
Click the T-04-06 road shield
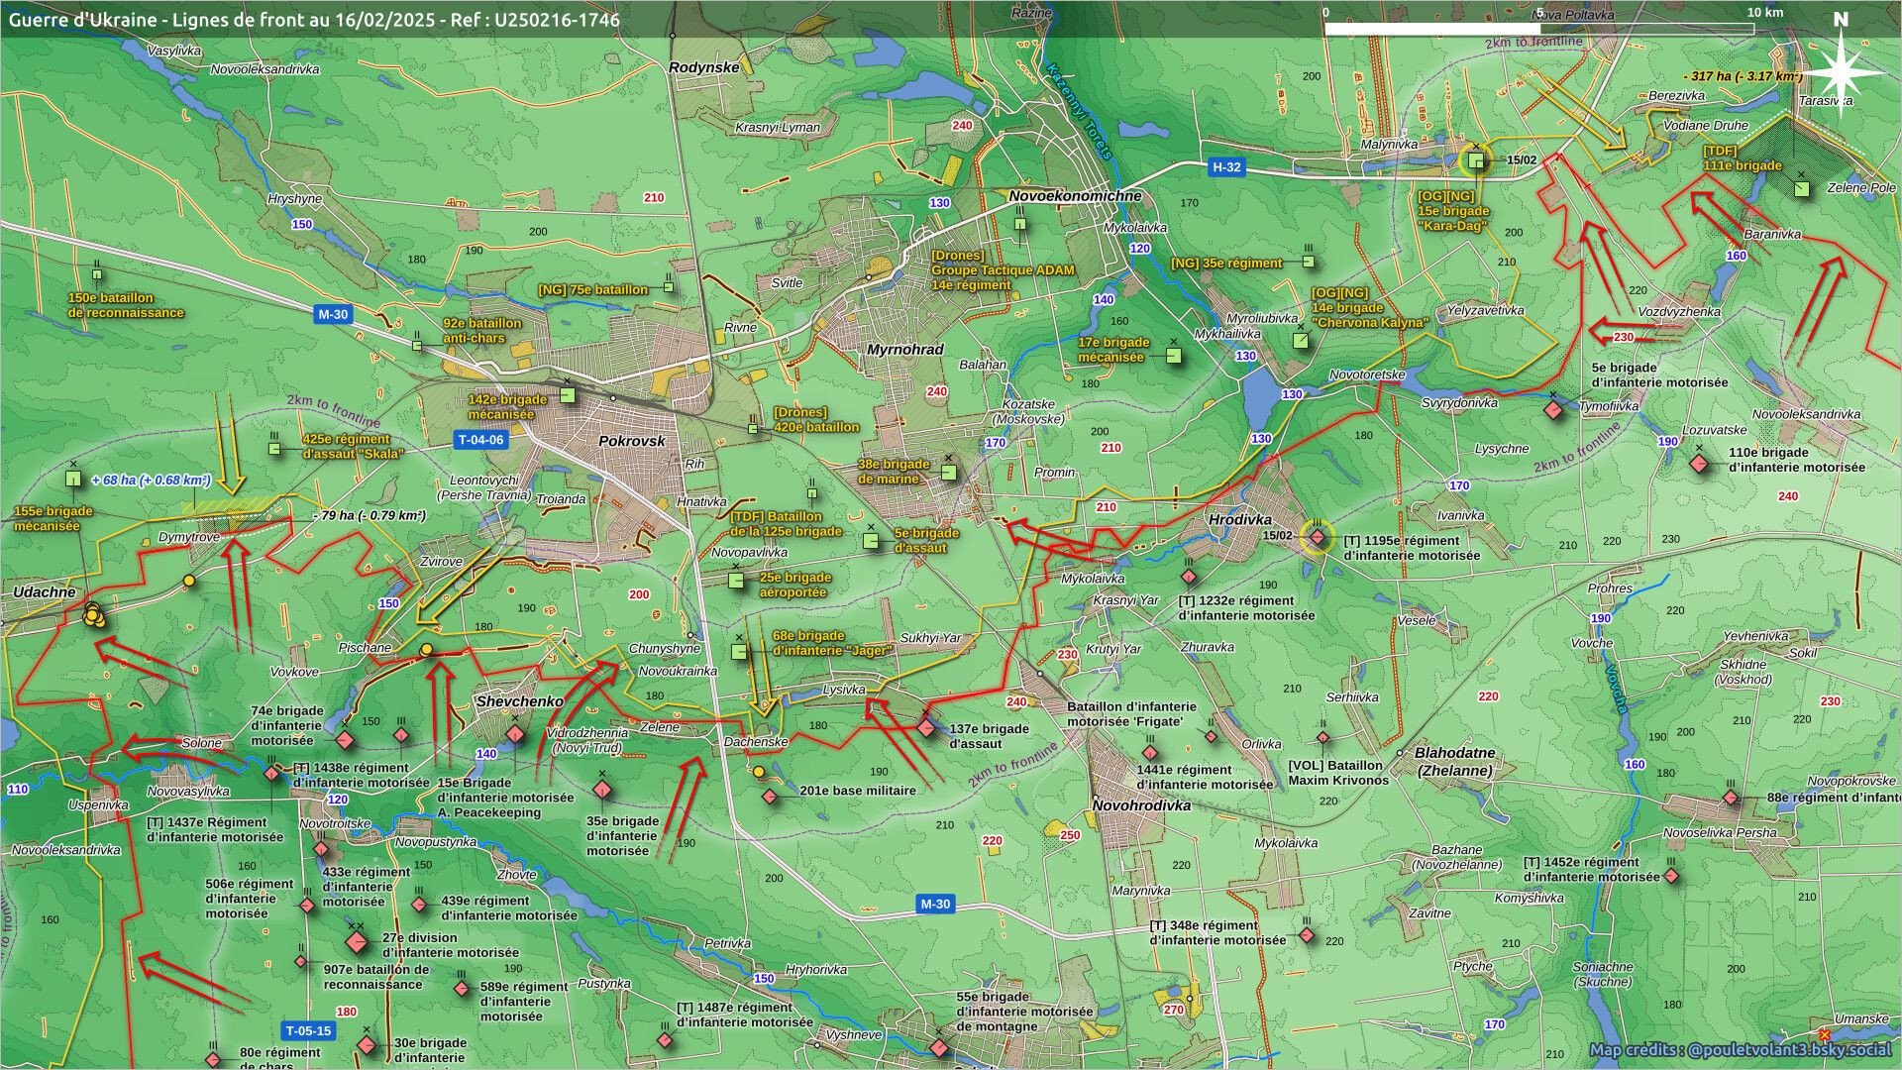tap(480, 440)
